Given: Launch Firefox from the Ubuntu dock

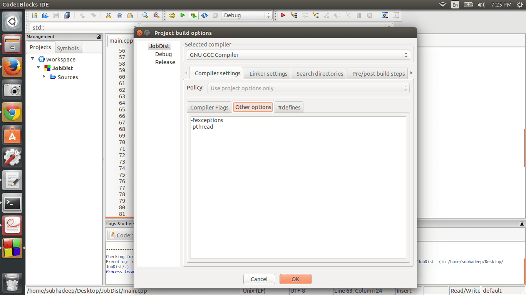Looking at the screenshot, I should (12, 66).
